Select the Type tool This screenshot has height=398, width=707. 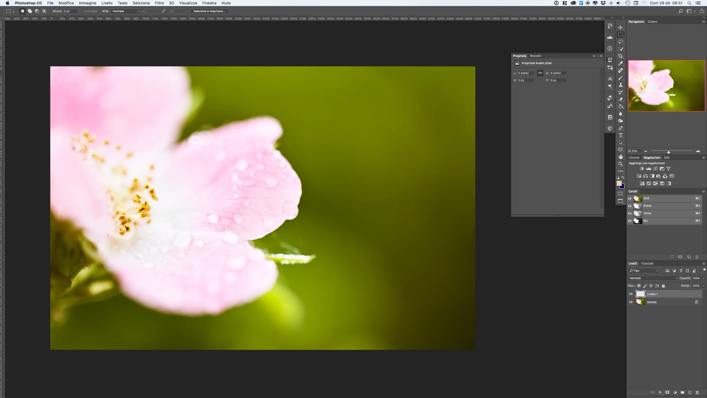620,135
